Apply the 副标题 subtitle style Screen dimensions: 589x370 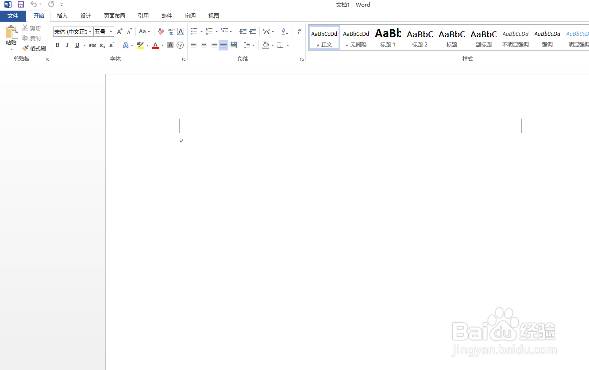pos(484,38)
